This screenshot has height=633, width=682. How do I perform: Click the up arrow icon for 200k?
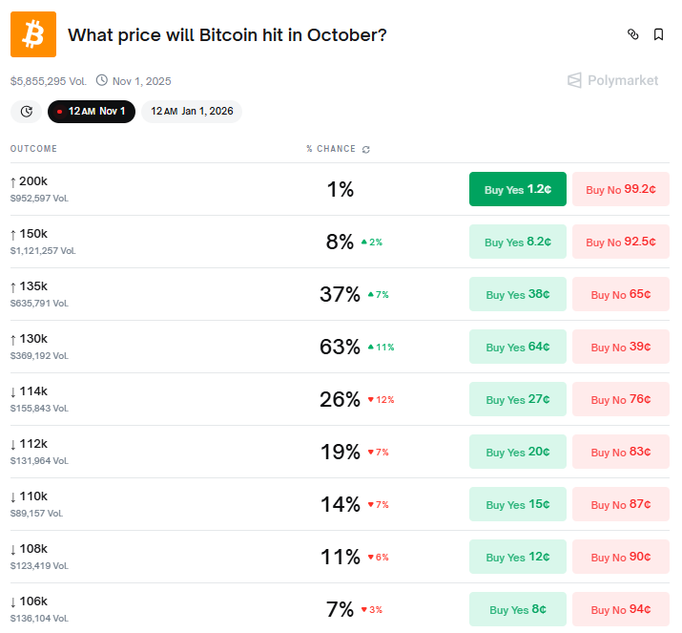(13, 181)
